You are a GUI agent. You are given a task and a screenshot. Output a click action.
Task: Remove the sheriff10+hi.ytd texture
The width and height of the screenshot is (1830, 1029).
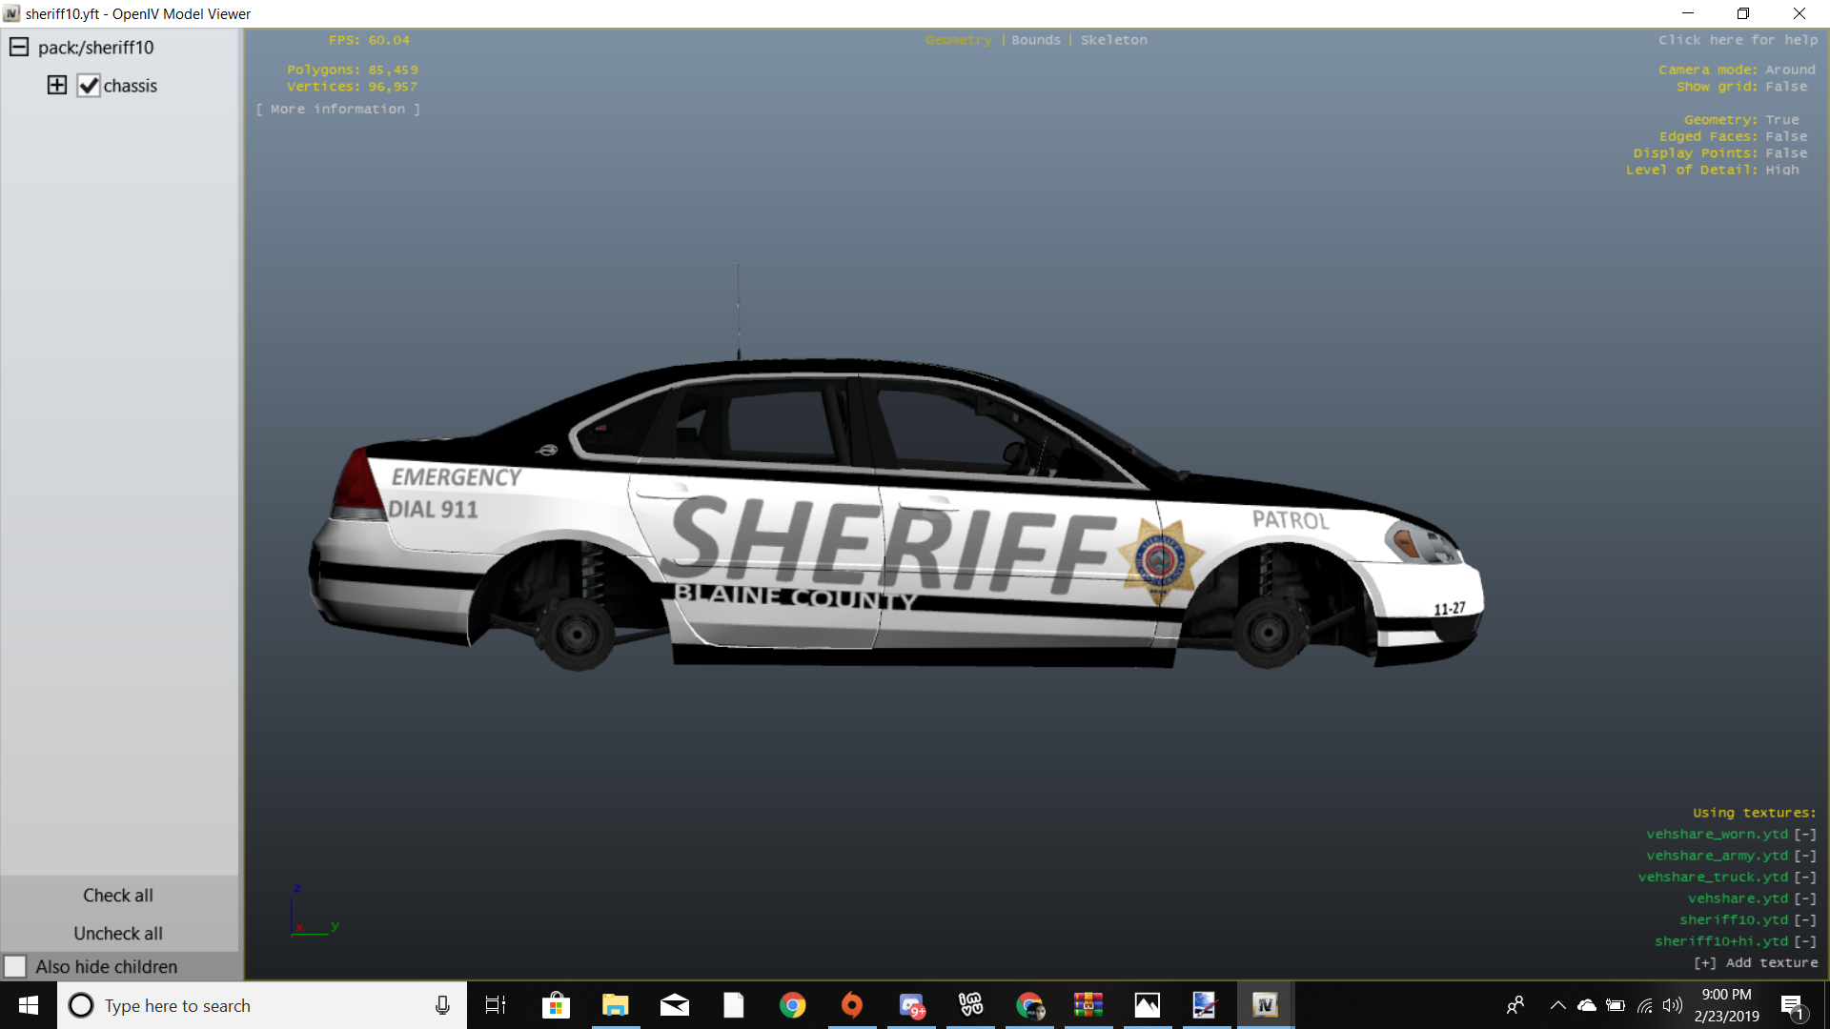pos(1804,940)
